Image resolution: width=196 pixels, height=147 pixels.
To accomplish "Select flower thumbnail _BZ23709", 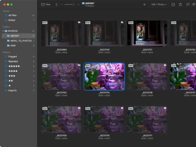I will pyautogui.click(x=61, y=120).
